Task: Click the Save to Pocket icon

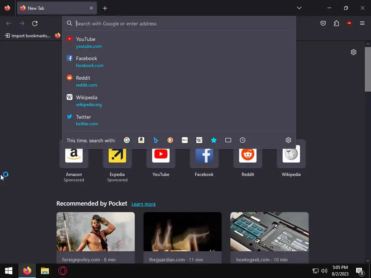Action: coord(323,23)
